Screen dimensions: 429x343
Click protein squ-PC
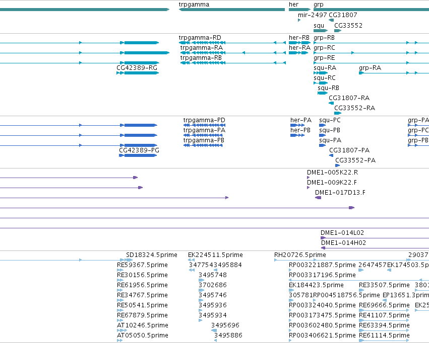[330, 120]
